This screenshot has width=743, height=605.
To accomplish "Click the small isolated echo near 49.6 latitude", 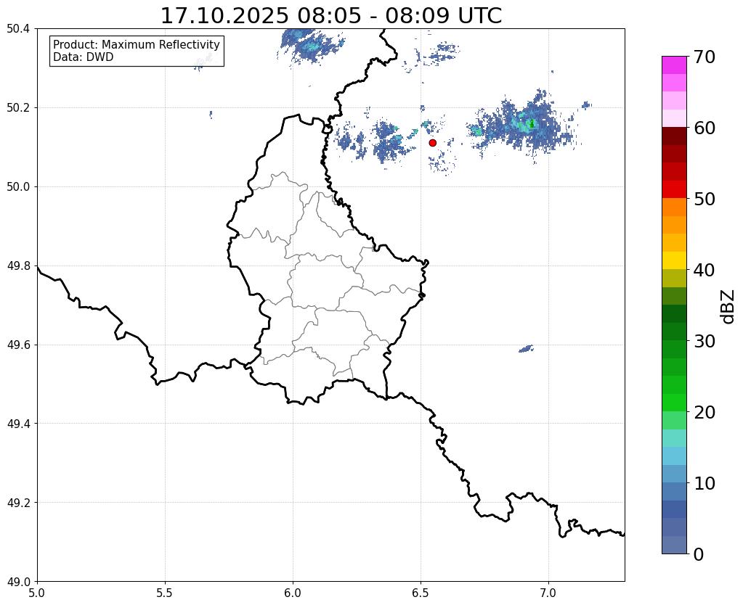I will 526,349.
